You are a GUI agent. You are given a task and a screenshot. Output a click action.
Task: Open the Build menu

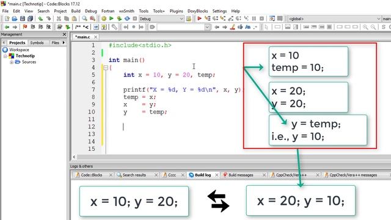pos(76,11)
